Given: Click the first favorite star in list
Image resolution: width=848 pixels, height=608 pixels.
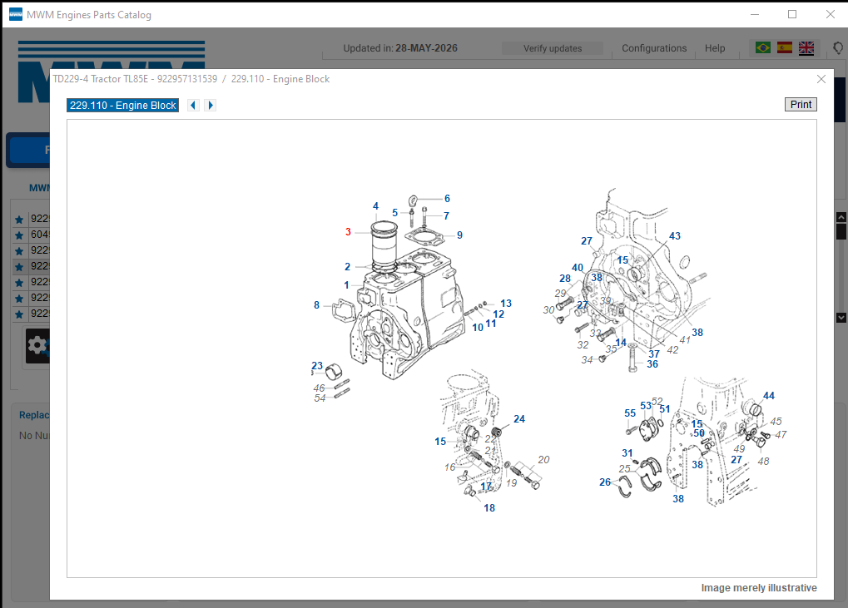Looking at the screenshot, I should 19,220.
